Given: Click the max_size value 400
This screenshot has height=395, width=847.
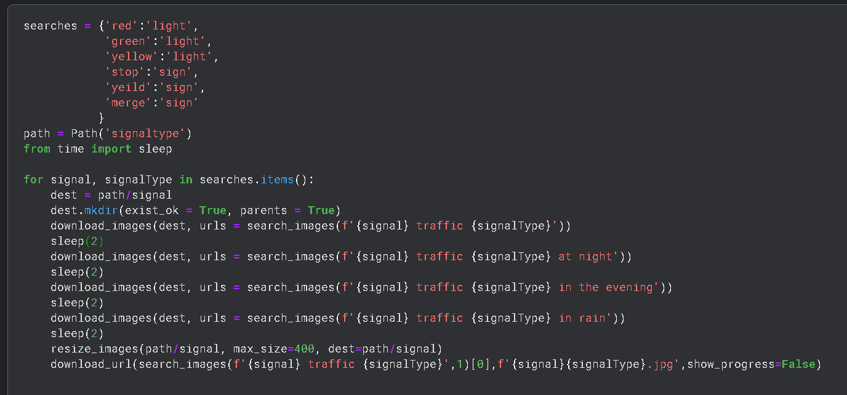Looking at the screenshot, I should coord(304,349).
